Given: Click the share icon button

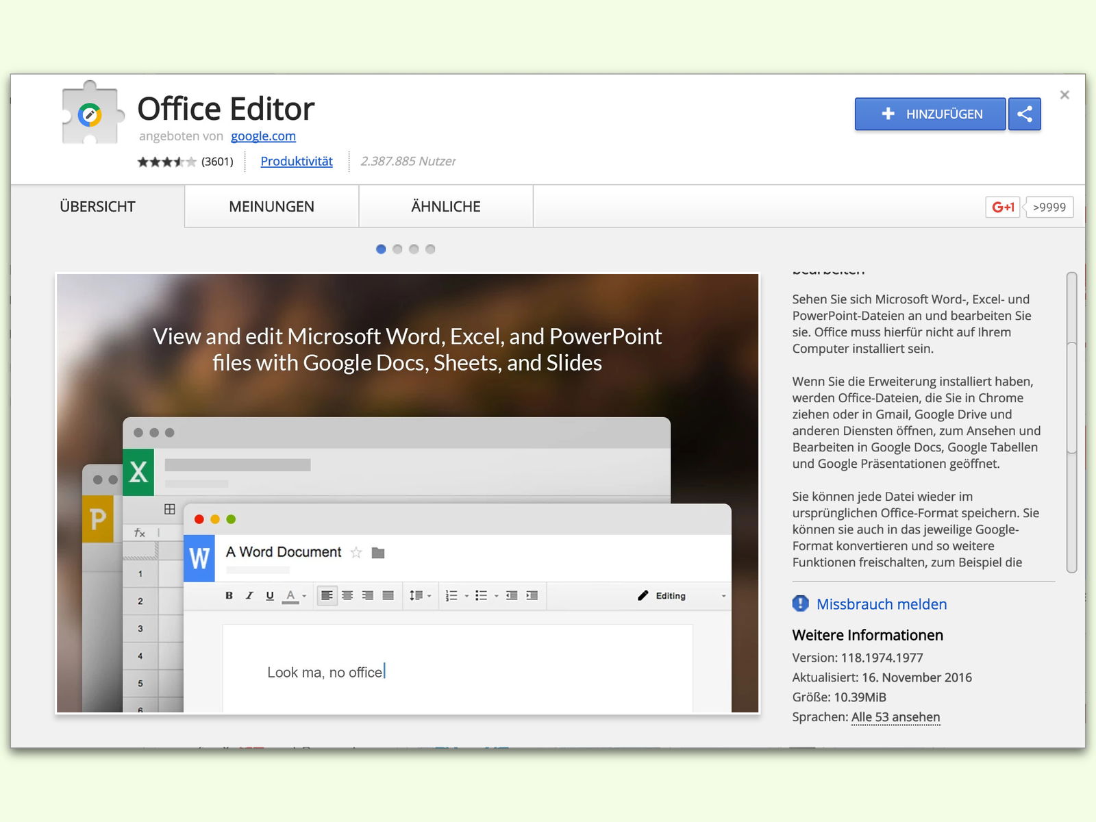Looking at the screenshot, I should [1025, 114].
